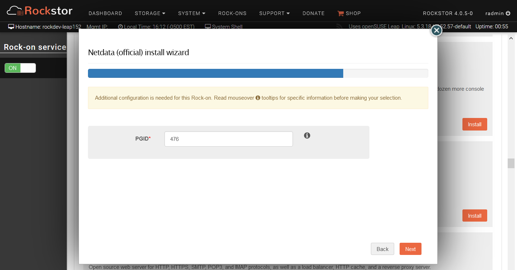Open the Donate menu item
The height and width of the screenshot is (270, 517).
pyautogui.click(x=313, y=13)
